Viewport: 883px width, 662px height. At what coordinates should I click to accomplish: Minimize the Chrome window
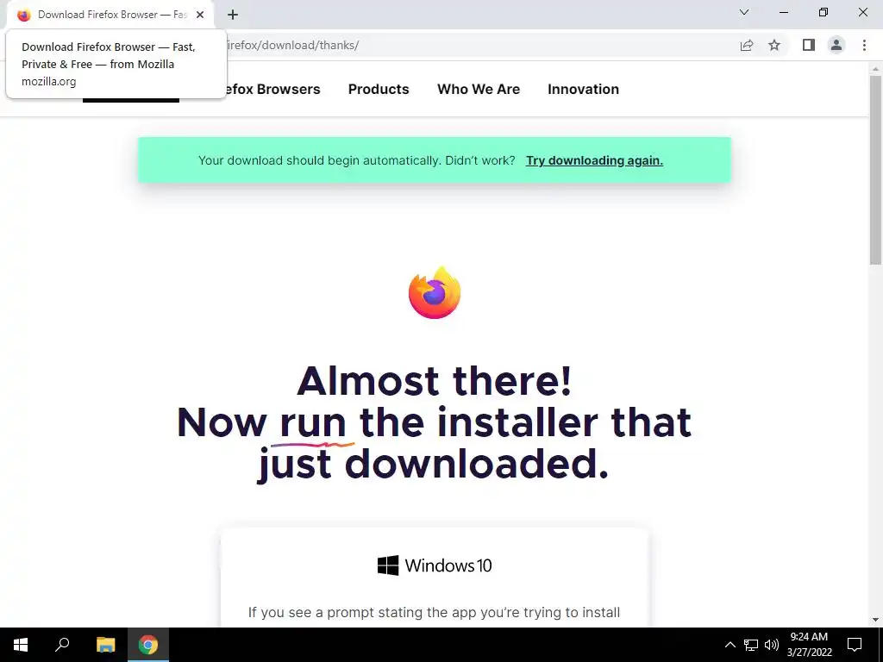(783, 12)
